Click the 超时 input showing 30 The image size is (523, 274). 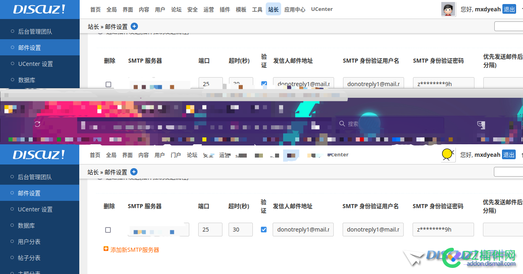pos(240,229)
